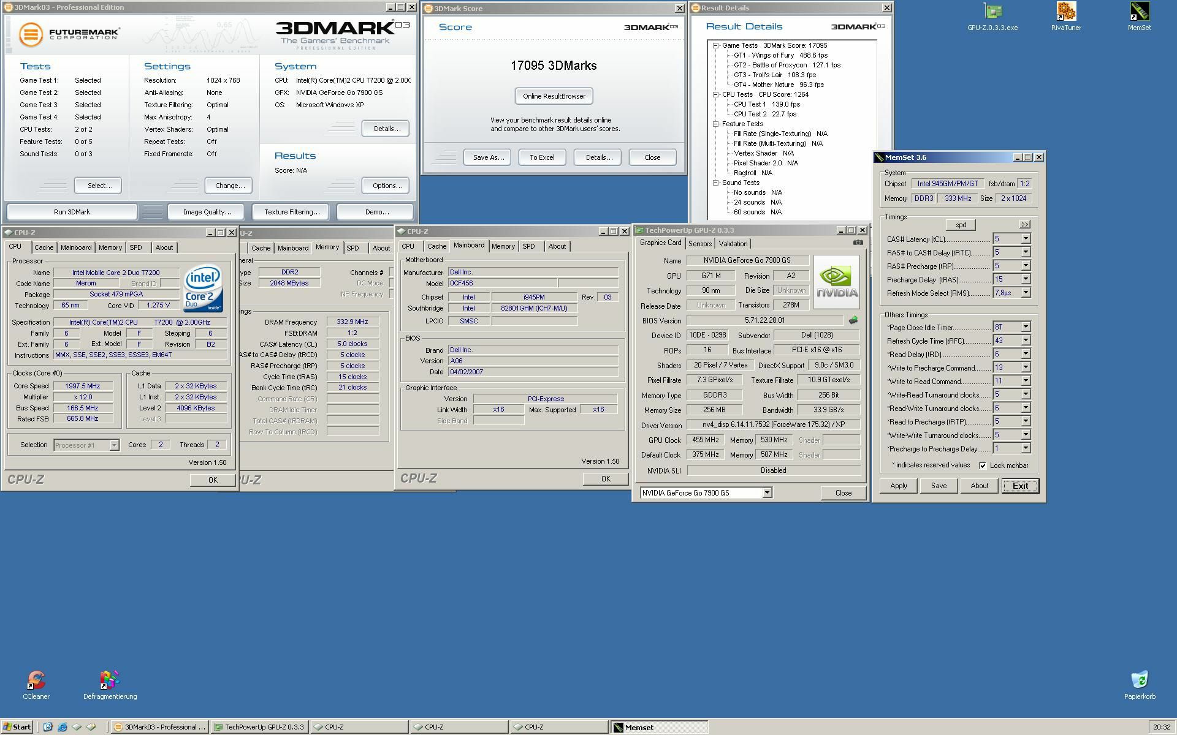Select CPU Test 2 result row
Screen dimensions: 1177x735
[764, 114]
